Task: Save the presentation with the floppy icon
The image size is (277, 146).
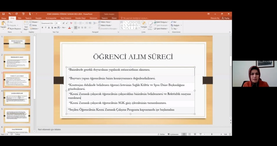Action: (4, 14)
